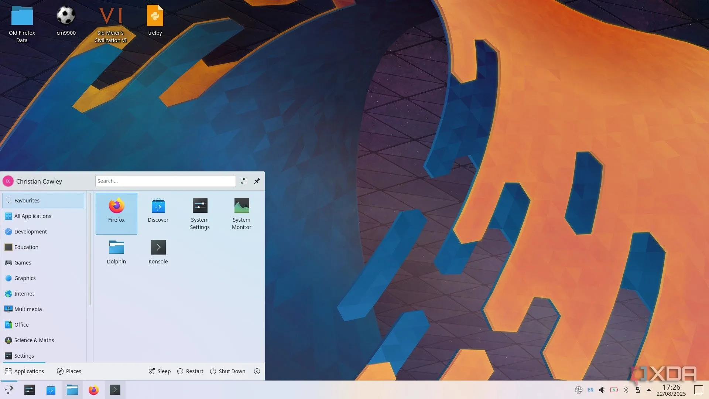Open the Discover icon on the taskbar
The height and width of the screenshot is (399, 709).
click(51, 390)
